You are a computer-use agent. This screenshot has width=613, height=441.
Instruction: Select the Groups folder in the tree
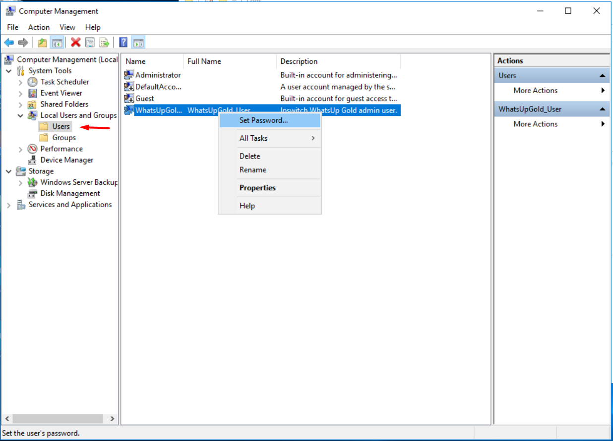[64, 138]
